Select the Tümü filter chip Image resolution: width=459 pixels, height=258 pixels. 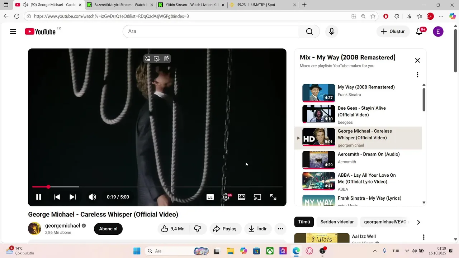304,222
